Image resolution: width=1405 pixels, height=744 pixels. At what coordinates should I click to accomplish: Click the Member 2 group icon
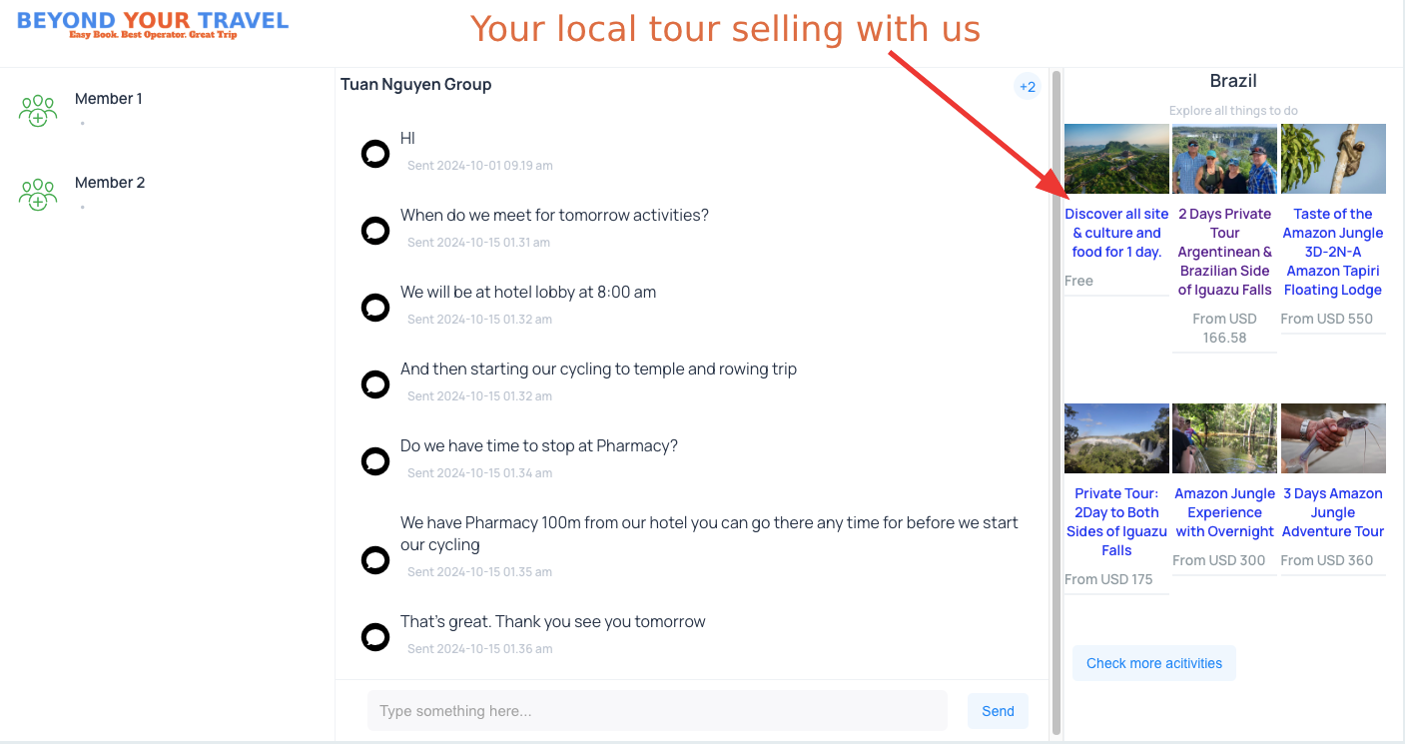tap(38, 194)
